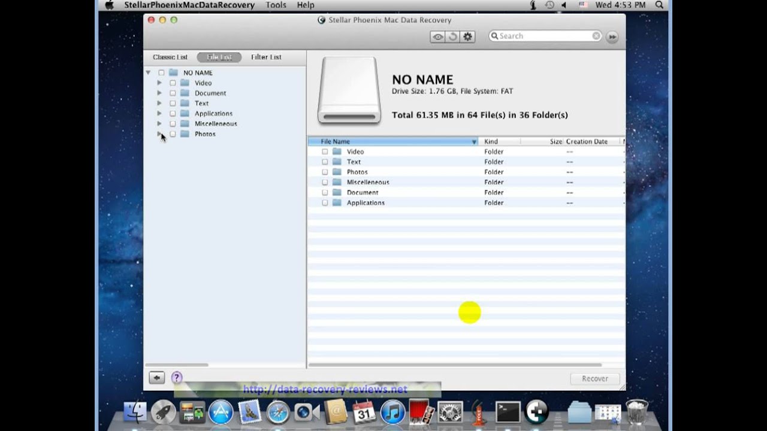Open the App Store Dock icon
Image resolution: width=767 pixels, height=431 pixels.
coord(221,412)
